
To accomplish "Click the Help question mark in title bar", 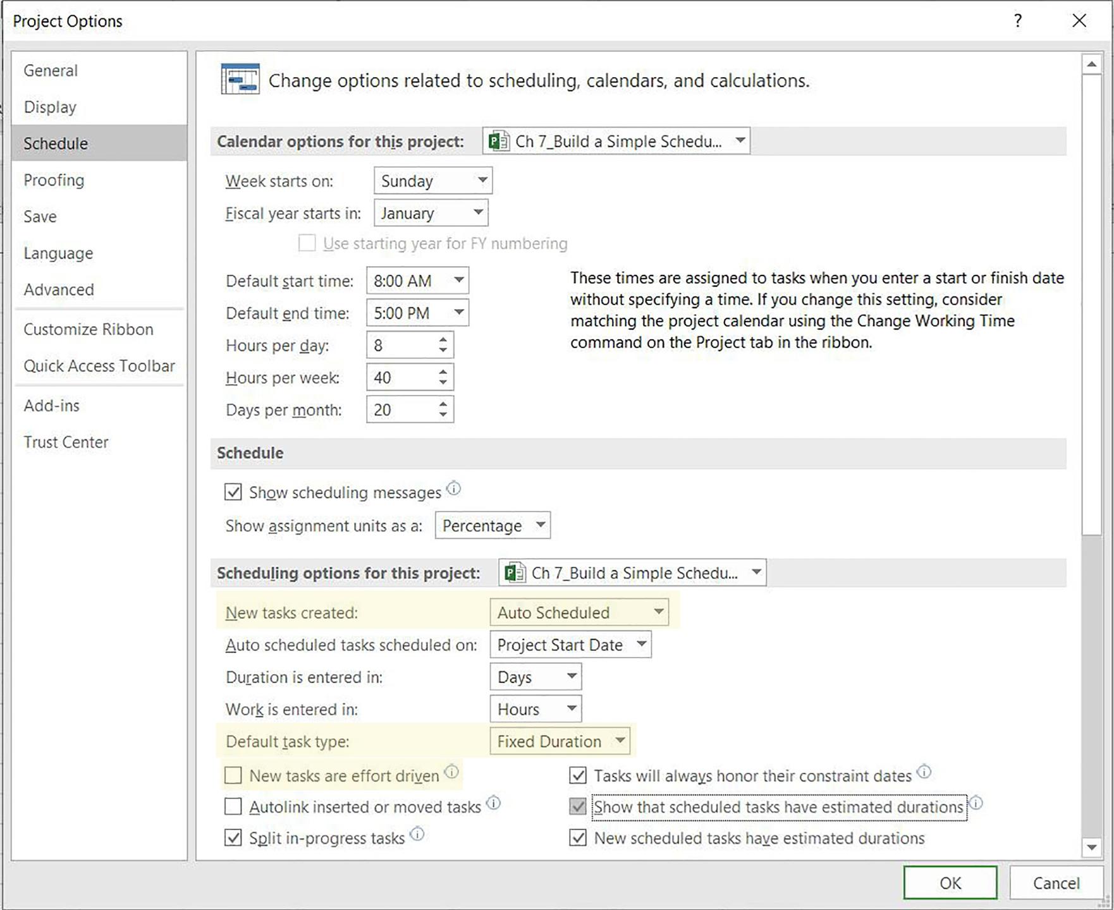I will (x=1017, y=21).
